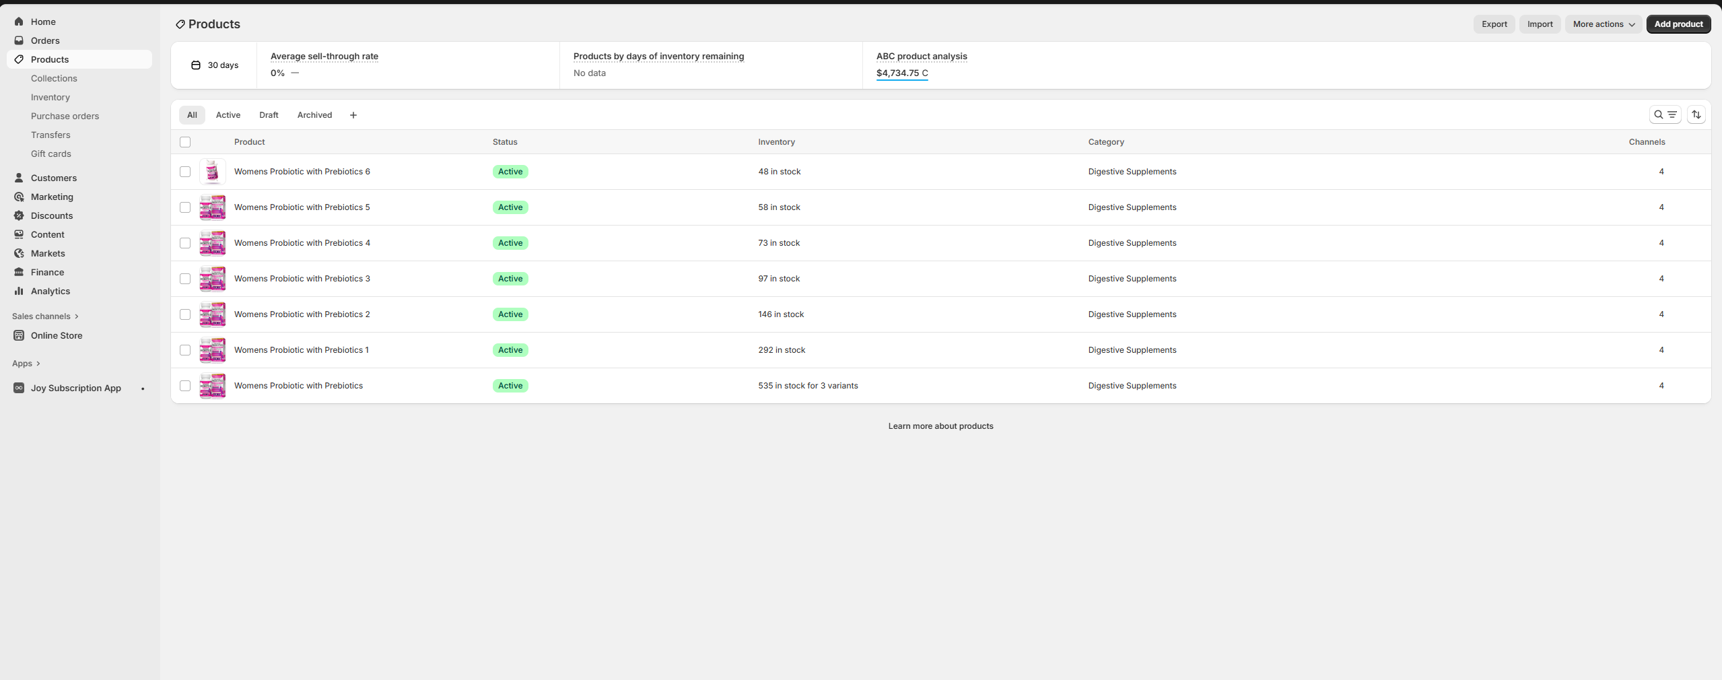Expand the Apps section
1722x680 pixels.
[26, 364]
